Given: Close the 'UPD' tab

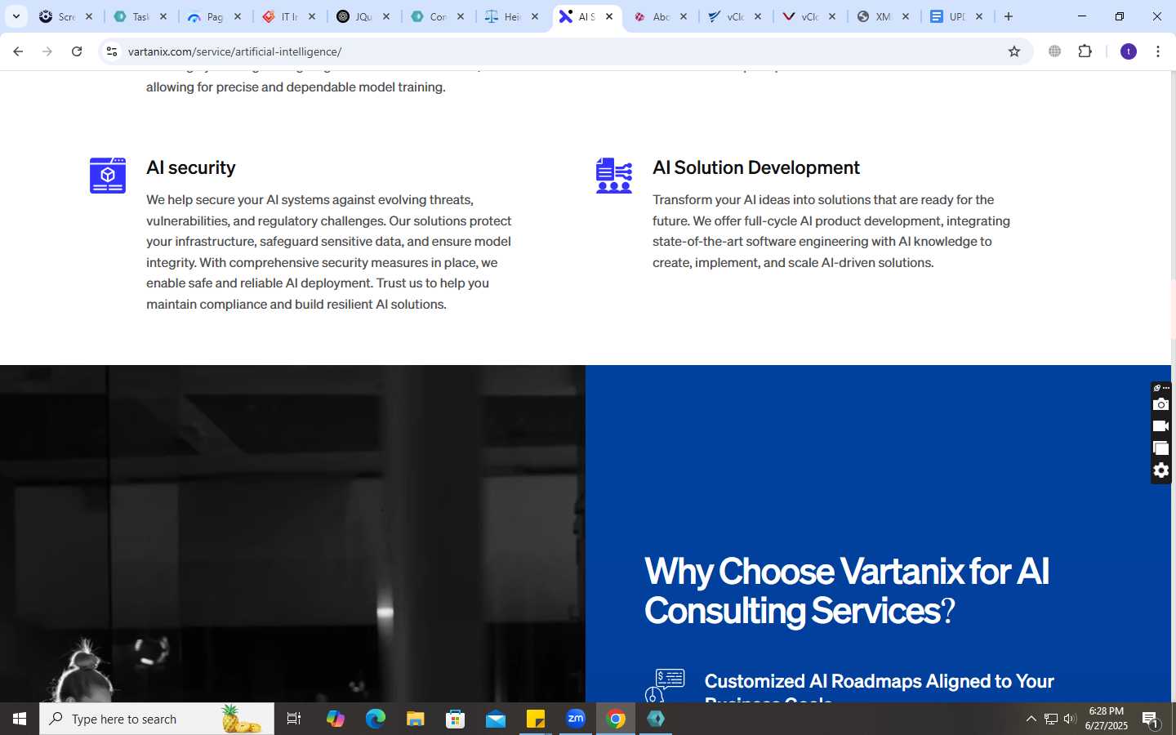Looking at the screenshot, I should [979, 16].
